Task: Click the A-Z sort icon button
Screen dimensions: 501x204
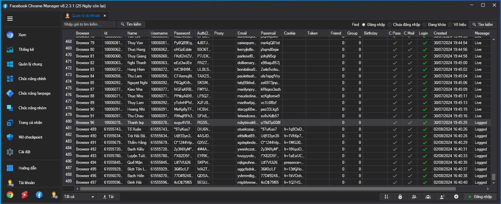Action: (386, 197)
